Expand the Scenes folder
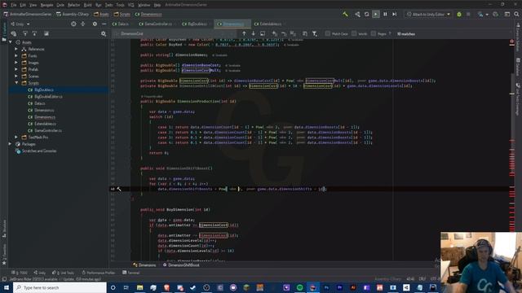The height and width of the screenshot is (293, 522). coord(16,76)
